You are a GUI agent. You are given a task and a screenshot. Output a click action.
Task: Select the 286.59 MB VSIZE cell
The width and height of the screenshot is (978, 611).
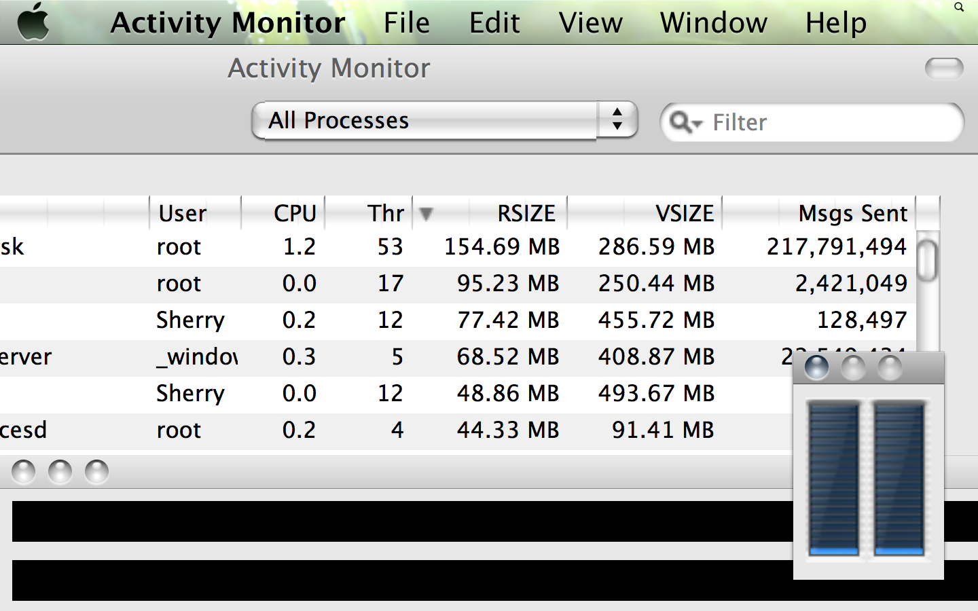tap(656, 246)
